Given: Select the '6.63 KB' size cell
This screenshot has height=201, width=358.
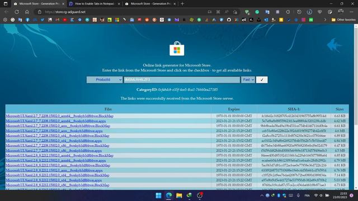Looking at the screenshot, I should (x=340, y=116).
